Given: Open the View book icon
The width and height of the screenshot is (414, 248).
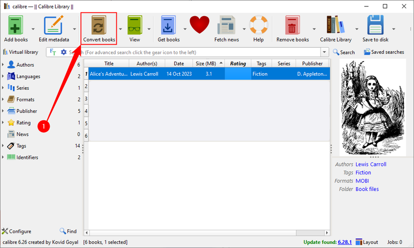Looking at the screenshot, I should tap(134, 25).
